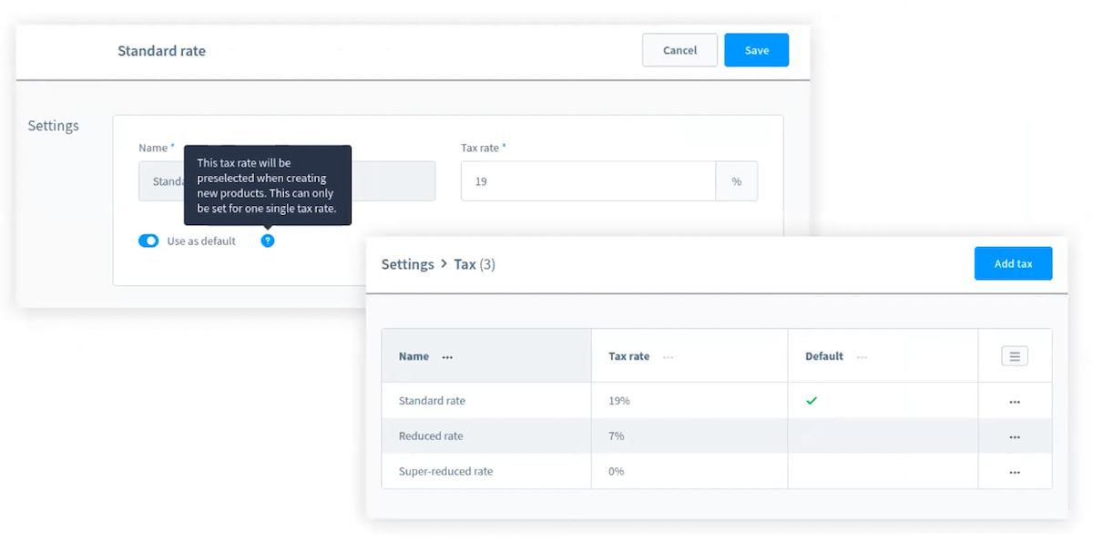This screenshot has width=1093, height=543.
Task: Open the Name column header options
Action: 447,357
